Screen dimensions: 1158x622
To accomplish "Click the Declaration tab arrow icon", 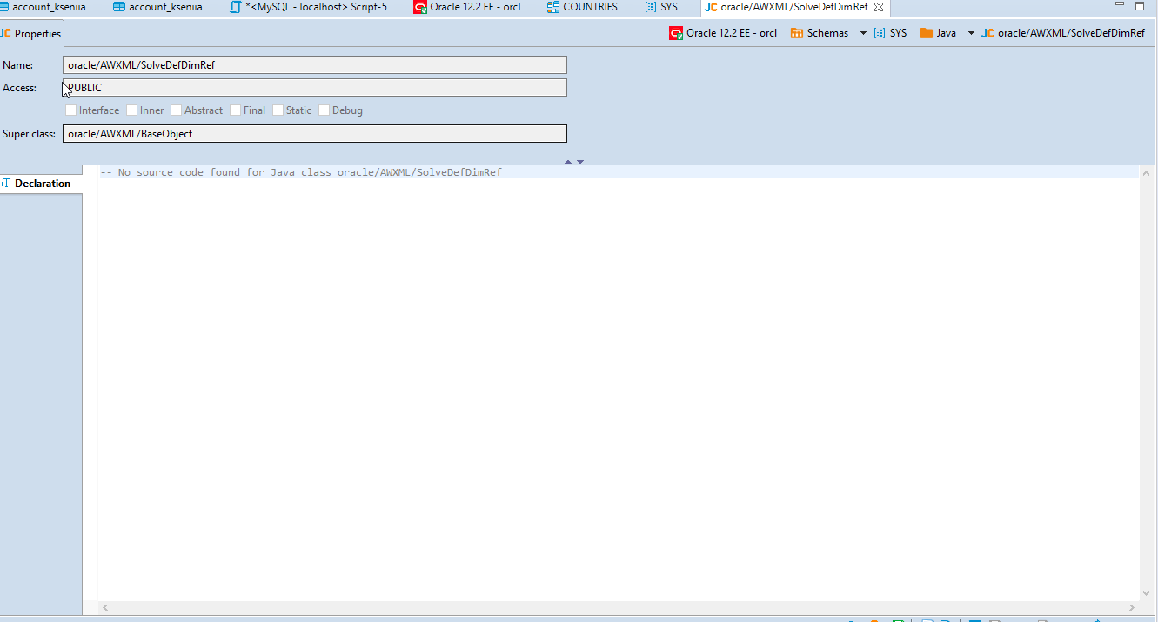I will tap(5, 183).
